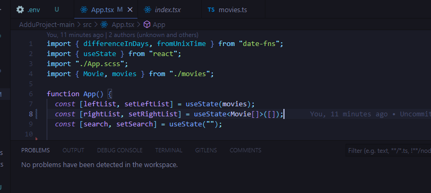Click the inline blame text on line 8
The width and height of the screenshot is (431, 193).
(370, 114)
